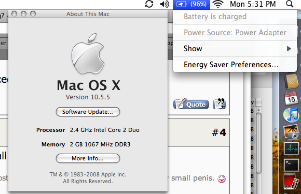This screenshot has width=301, height=194.
Task: Zoom the About This Mac window
Action: pos(33,14)
